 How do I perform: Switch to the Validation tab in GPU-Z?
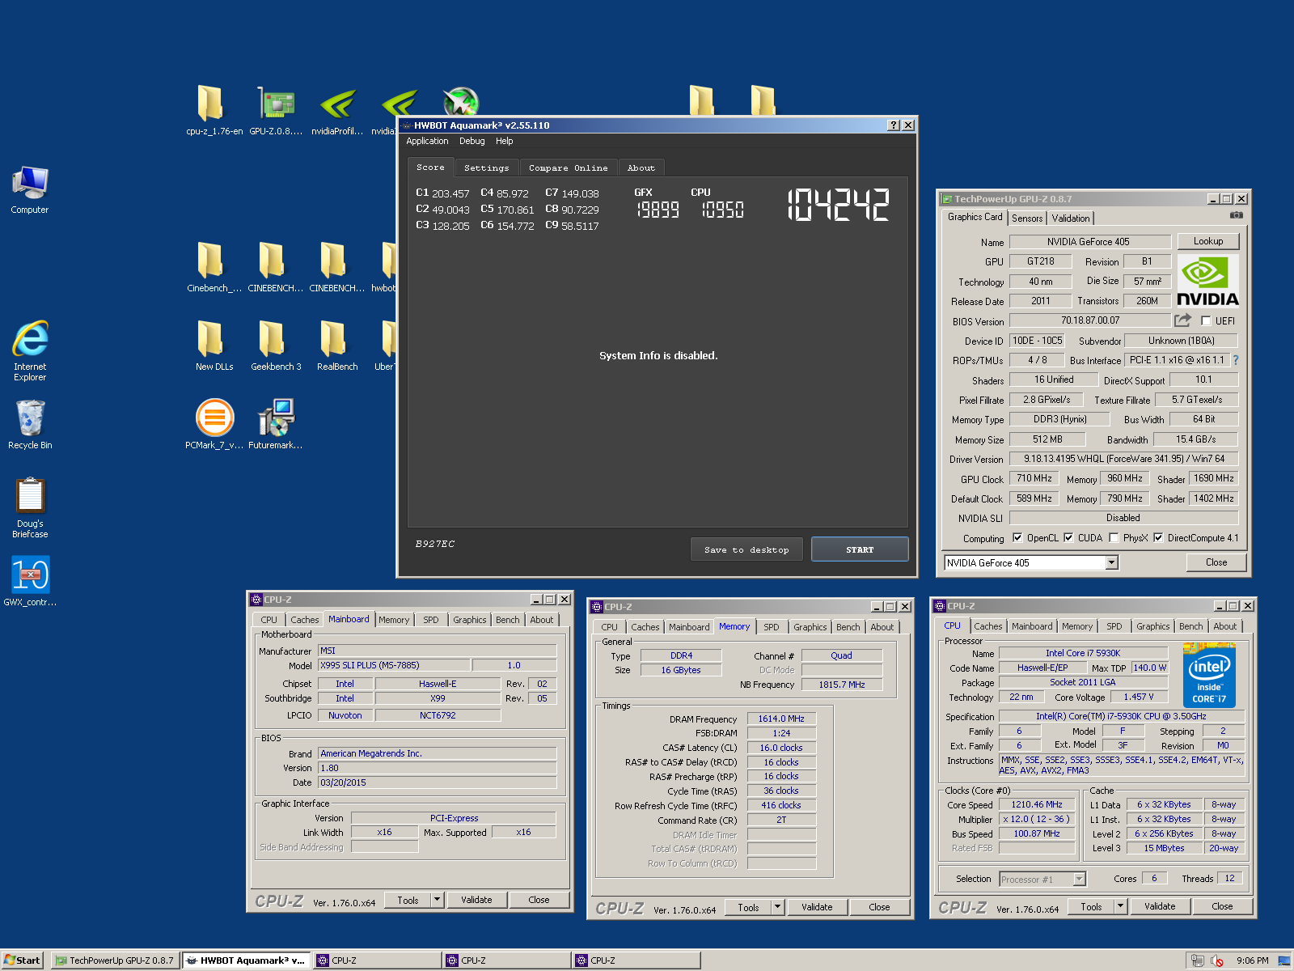(1071, 218)
